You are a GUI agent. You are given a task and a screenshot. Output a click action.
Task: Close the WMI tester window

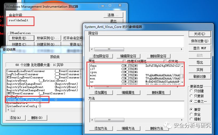[x=120, y=6]
